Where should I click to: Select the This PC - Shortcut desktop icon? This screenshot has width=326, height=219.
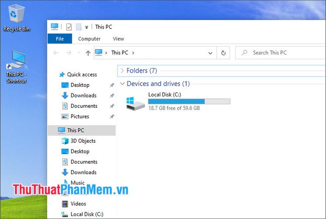[16, 67]
